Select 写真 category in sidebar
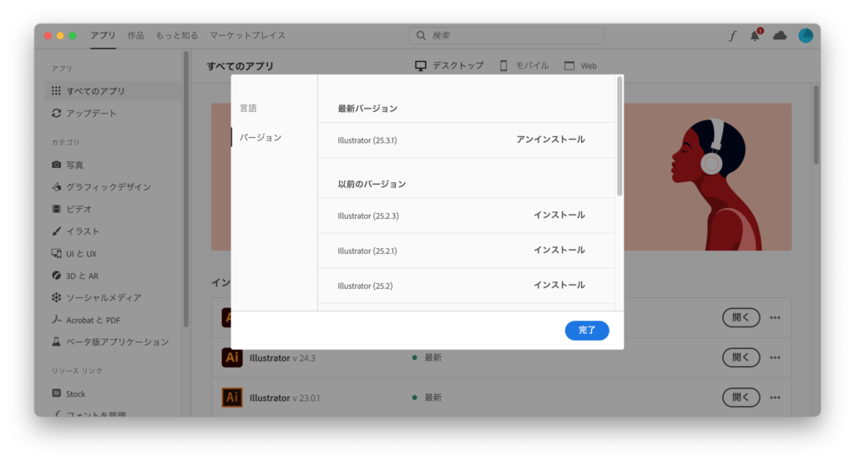Viewport: 855px width, 462px height. pos(74,165)
